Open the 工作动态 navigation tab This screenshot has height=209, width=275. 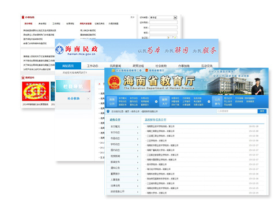(x=92, y=66)
